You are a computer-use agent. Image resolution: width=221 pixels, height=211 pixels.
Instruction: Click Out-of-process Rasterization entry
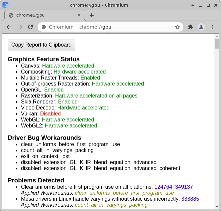tap(82, 84)
